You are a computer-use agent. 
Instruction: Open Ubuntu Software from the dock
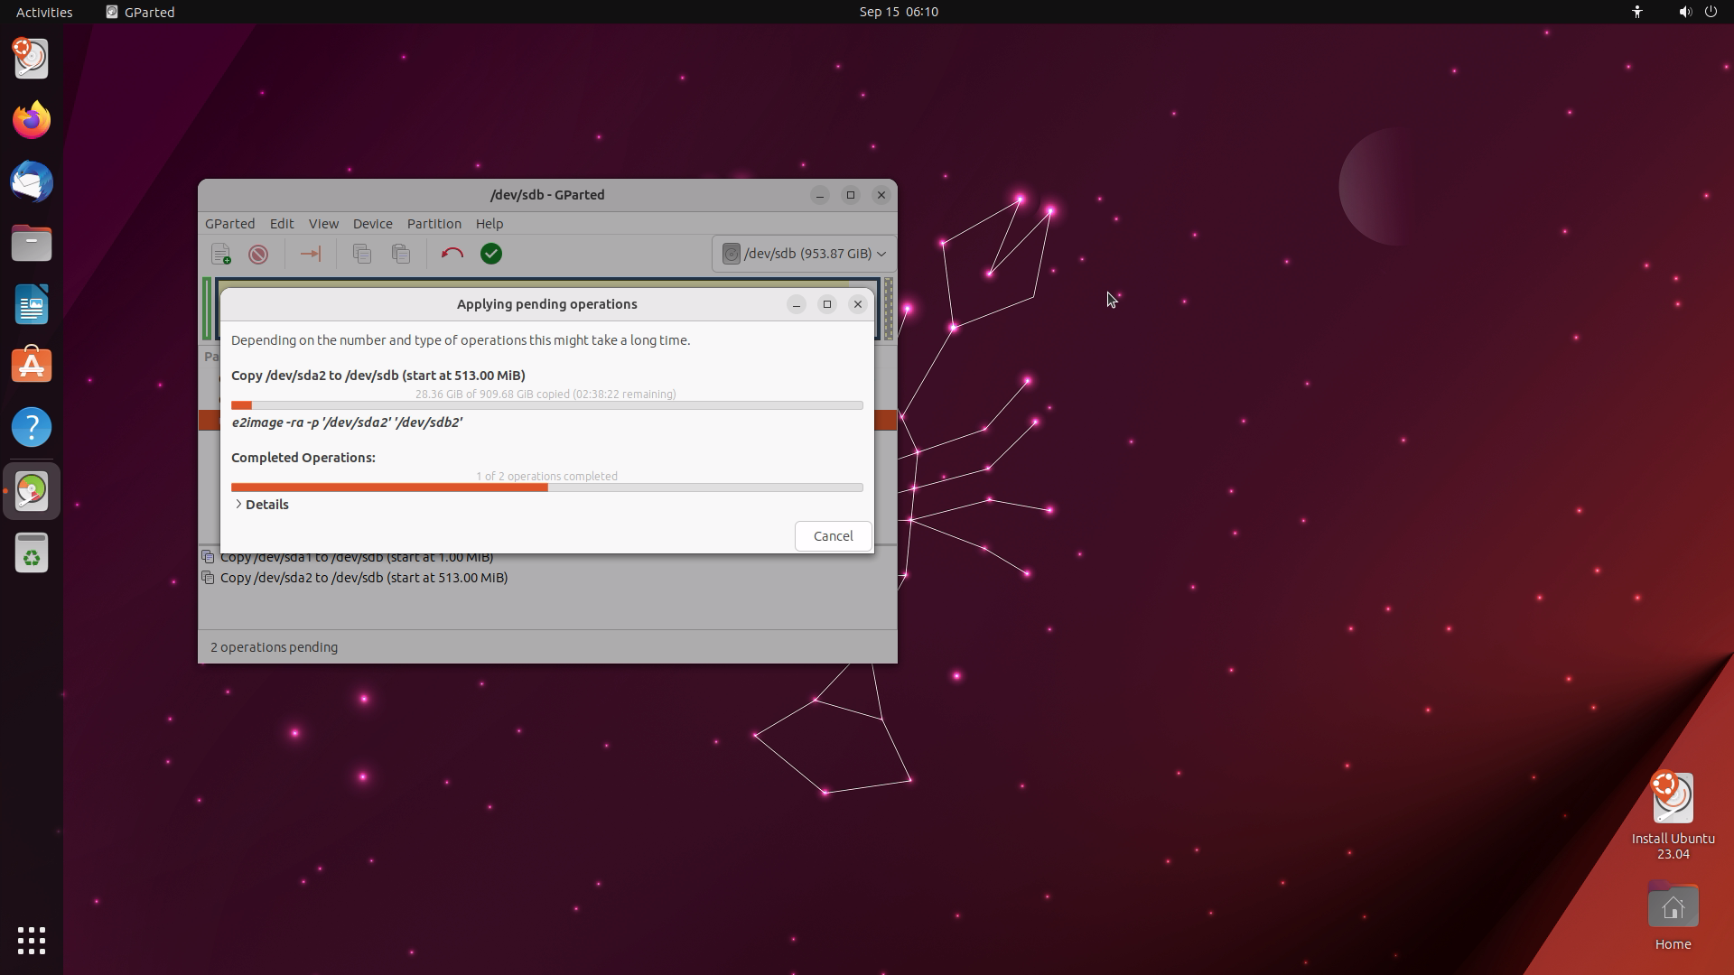point(32,366)
